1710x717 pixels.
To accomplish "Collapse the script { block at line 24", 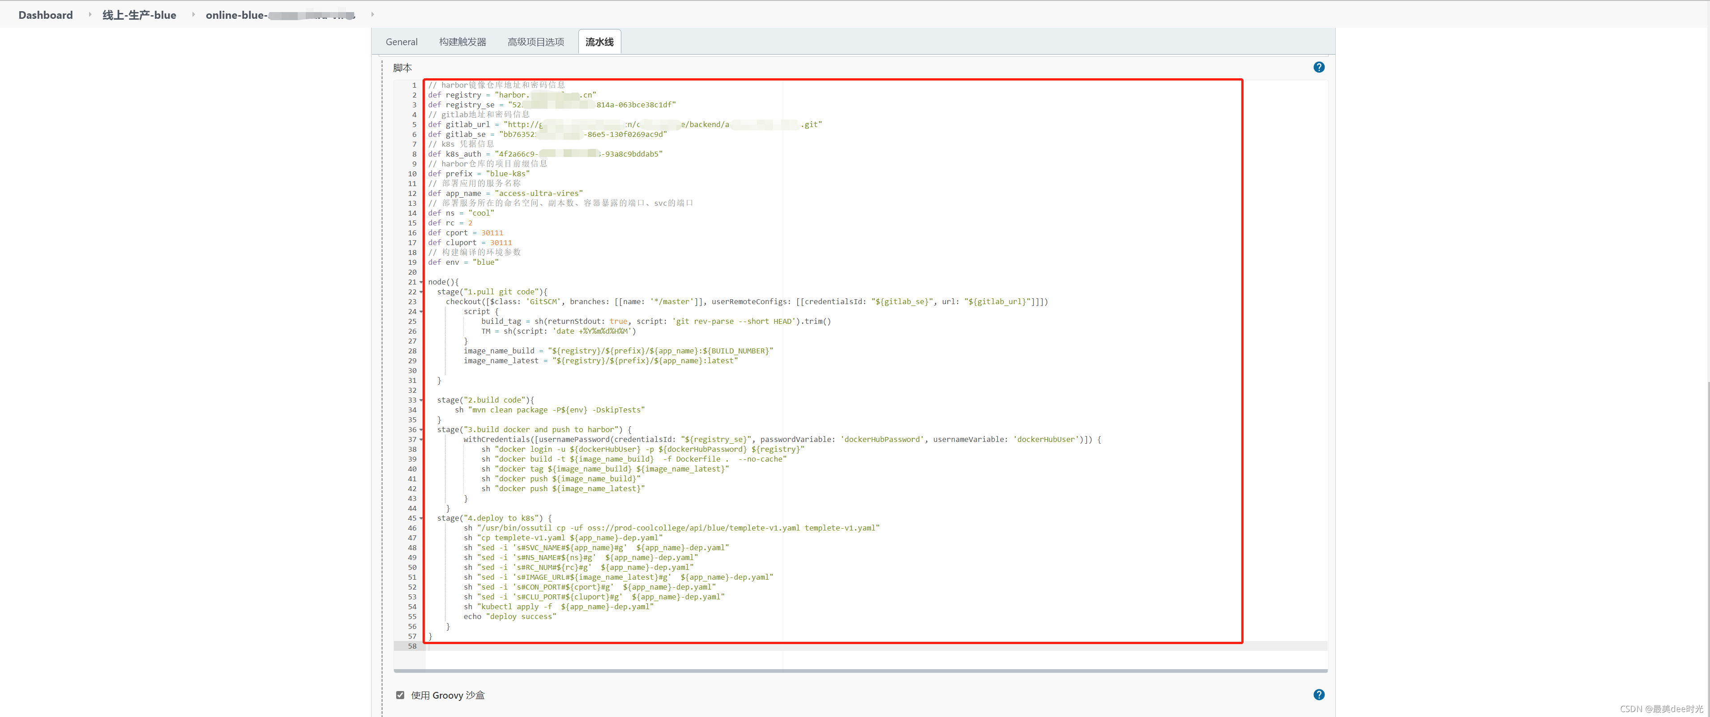I will coord(422,312).
